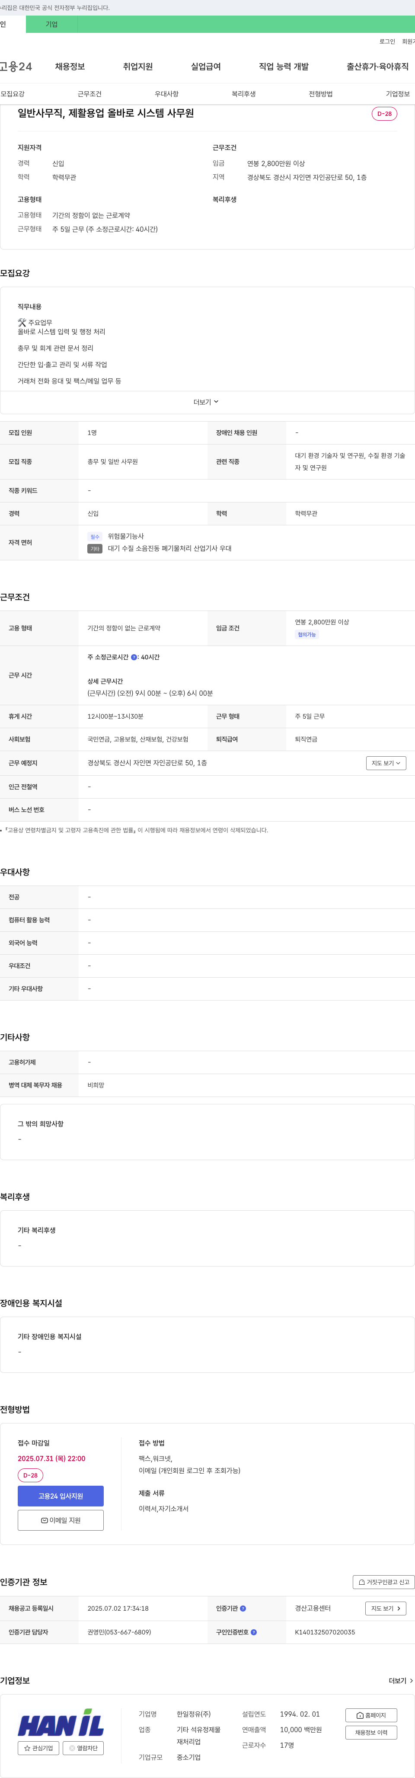
Task: Open the 고용24 site logo
Action: pos(16,66)
